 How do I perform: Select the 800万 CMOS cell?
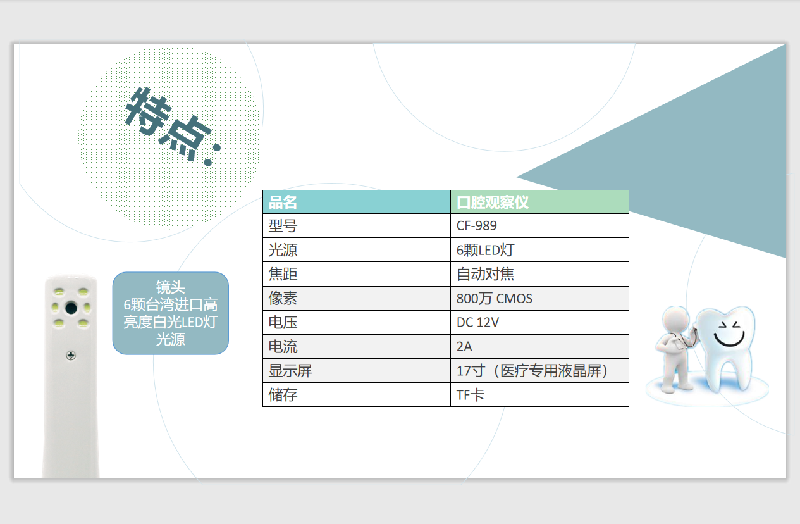pyautogui.click(x=539, y=298)
